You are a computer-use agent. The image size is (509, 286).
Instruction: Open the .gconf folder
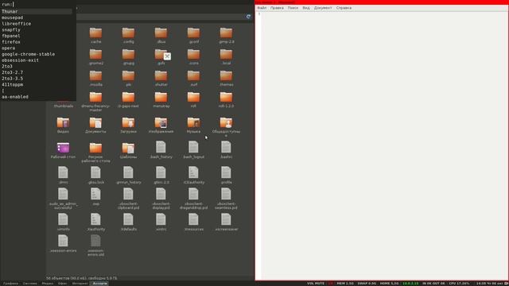coord(193,35)
